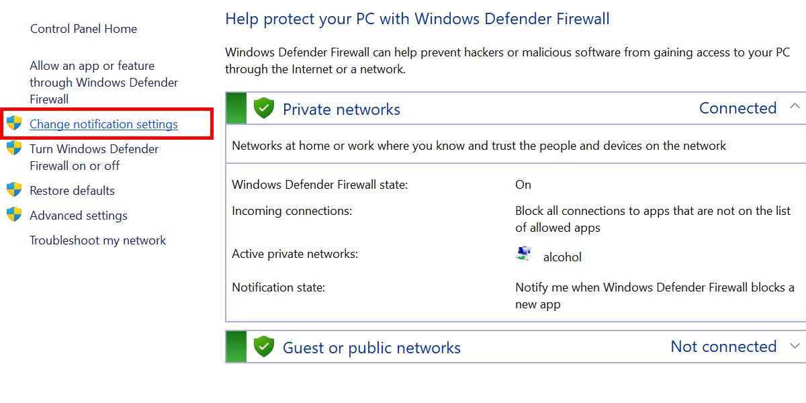Viewport: 806px width, 403px height.
Task: Open Control Panel Home
Action: pyautogui.click(x=83, y=29)
